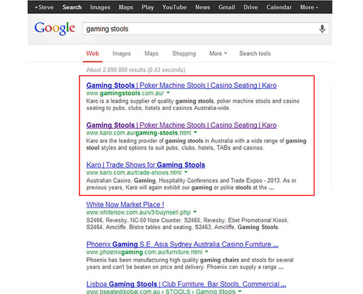Click snippet 'Australian Casino, Gaming, Hospitality Conferences'
Viewport: 363px width, 294px height.
[191, 184]
